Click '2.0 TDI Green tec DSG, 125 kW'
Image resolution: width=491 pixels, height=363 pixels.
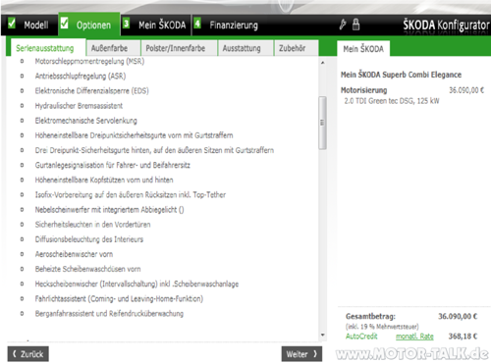tap(392, 101)
